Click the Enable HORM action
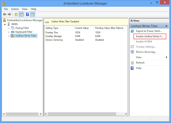Screen dimensions: 171x123 pos(144,42)
